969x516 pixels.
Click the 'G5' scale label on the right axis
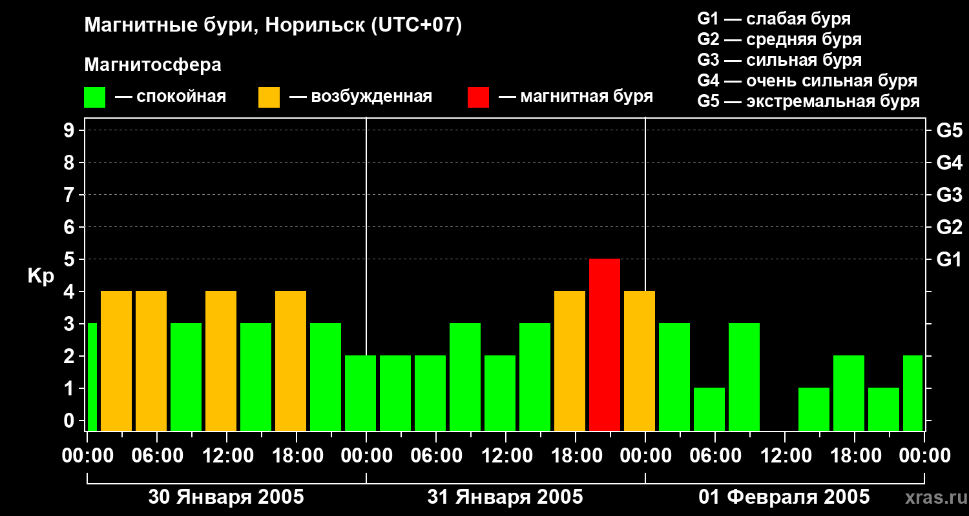point(949,130)
